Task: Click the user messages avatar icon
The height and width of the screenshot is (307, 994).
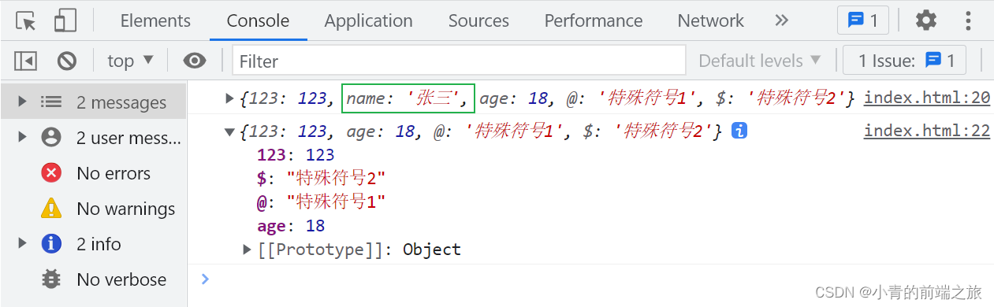Action: 51,138
